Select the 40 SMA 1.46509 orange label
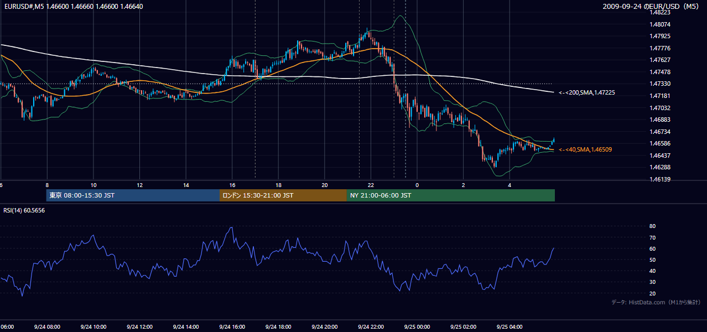This screenshot has height=332, width=707. click(x=585, y=149)
